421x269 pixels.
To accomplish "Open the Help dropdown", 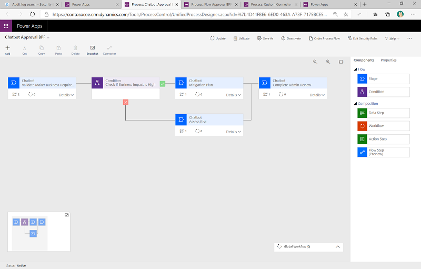I will pyautogui.click(x=392, y=38).
